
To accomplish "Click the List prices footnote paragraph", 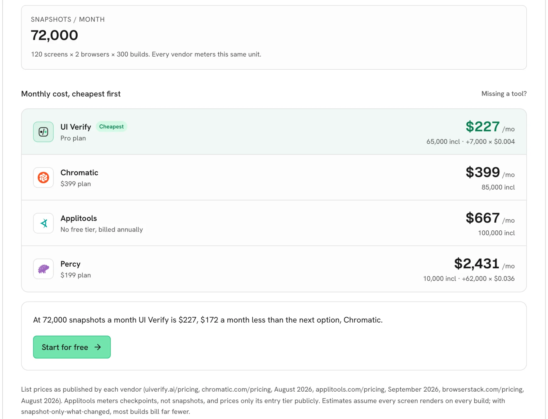I will 272,400.
